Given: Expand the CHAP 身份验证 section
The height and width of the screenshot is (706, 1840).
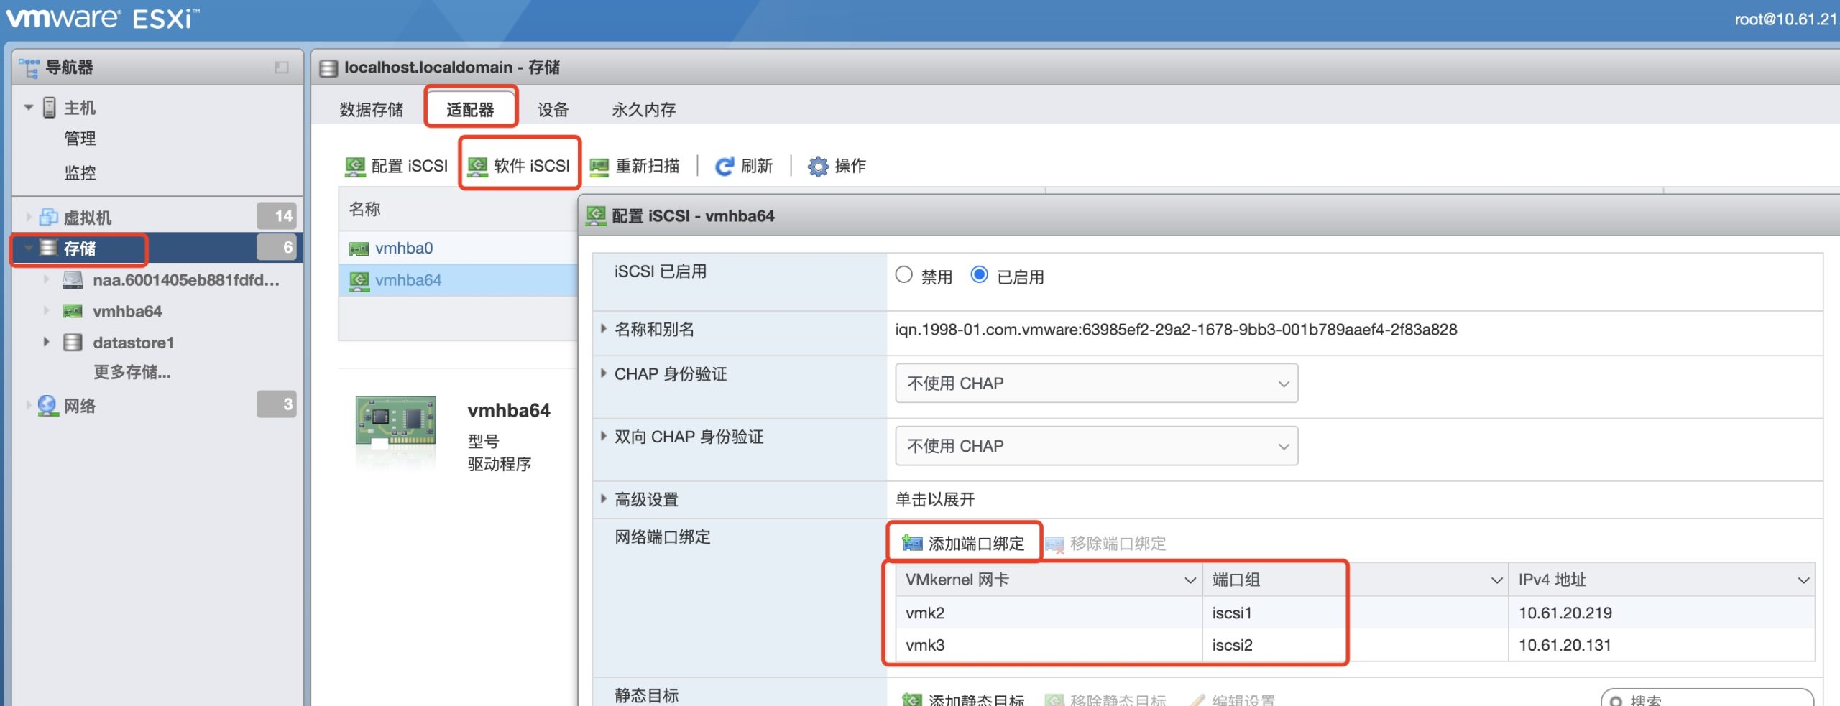Looking at the screenshot, I should [x=604, y=373].
